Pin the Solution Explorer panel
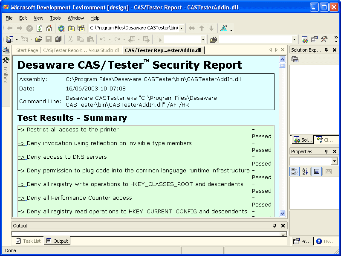The height and width of the screenshot is (256, 341). 326,50
